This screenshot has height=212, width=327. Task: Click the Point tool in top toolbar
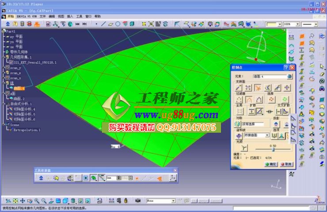(97, 24)
